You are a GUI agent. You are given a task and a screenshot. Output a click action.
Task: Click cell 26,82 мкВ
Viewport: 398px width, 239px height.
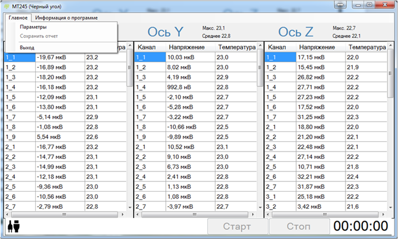tap(320, 77)
